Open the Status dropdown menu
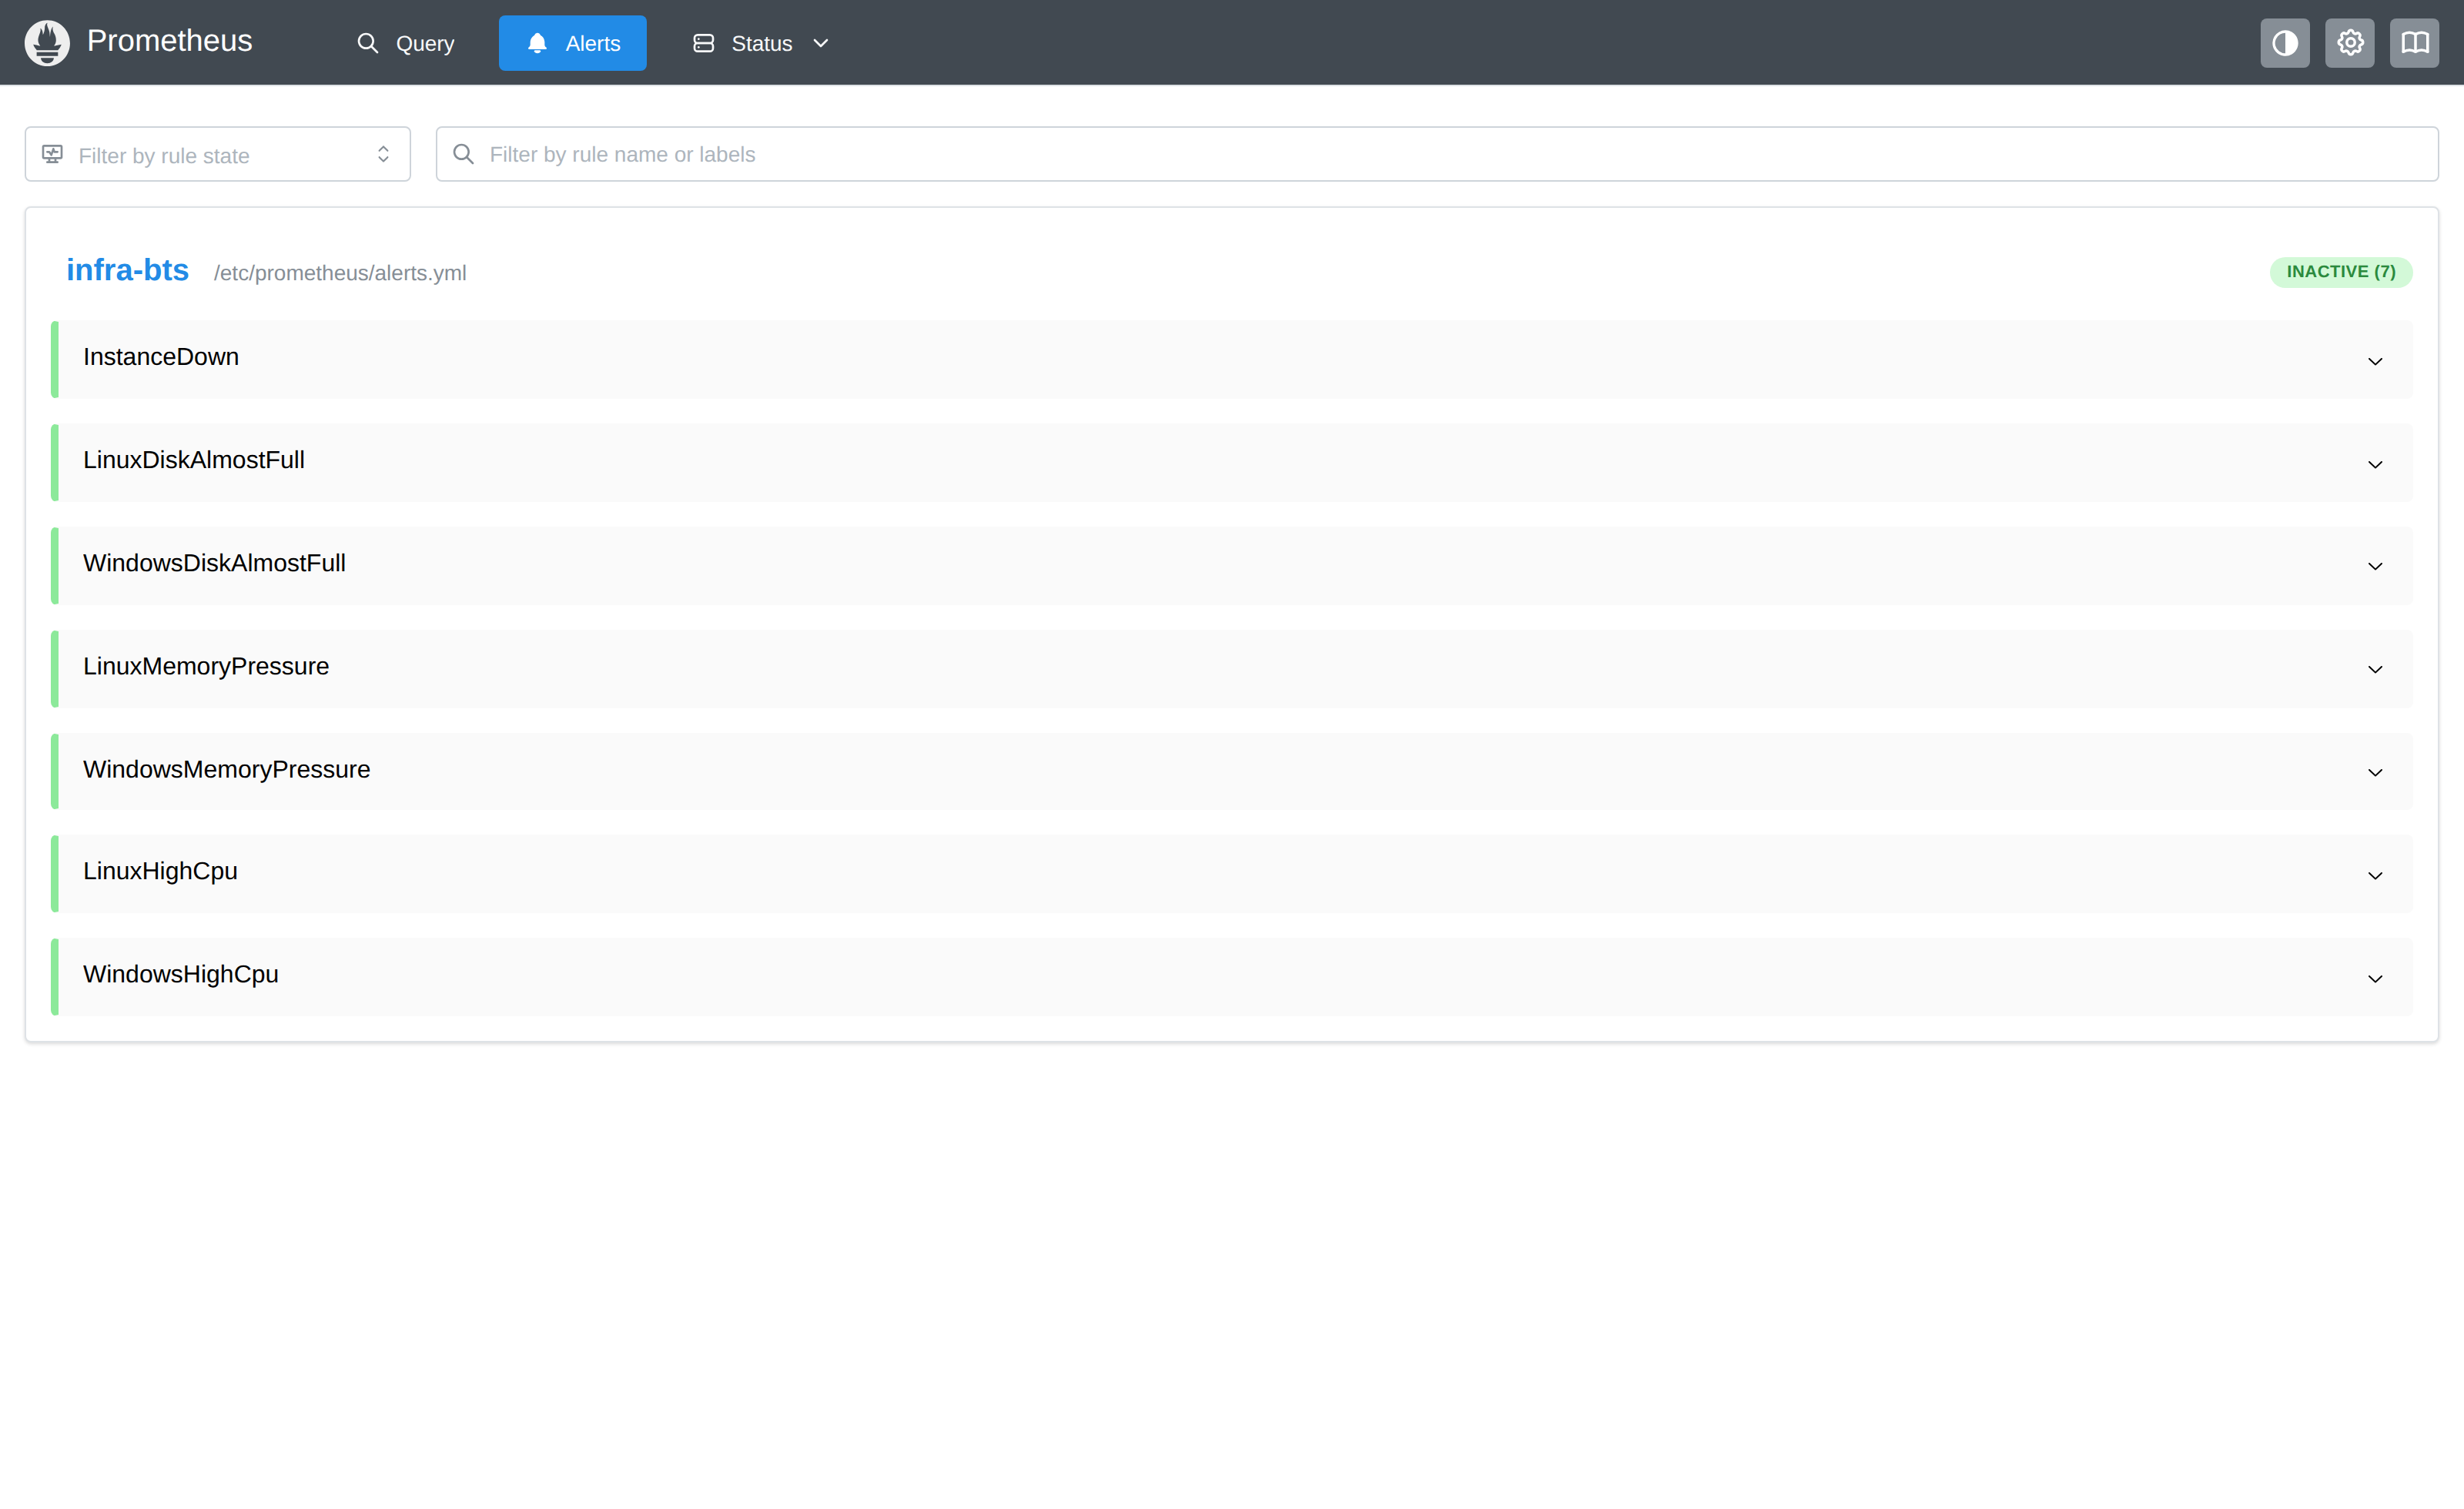This screenshot has height=1509, width=2464. [761, 43]
